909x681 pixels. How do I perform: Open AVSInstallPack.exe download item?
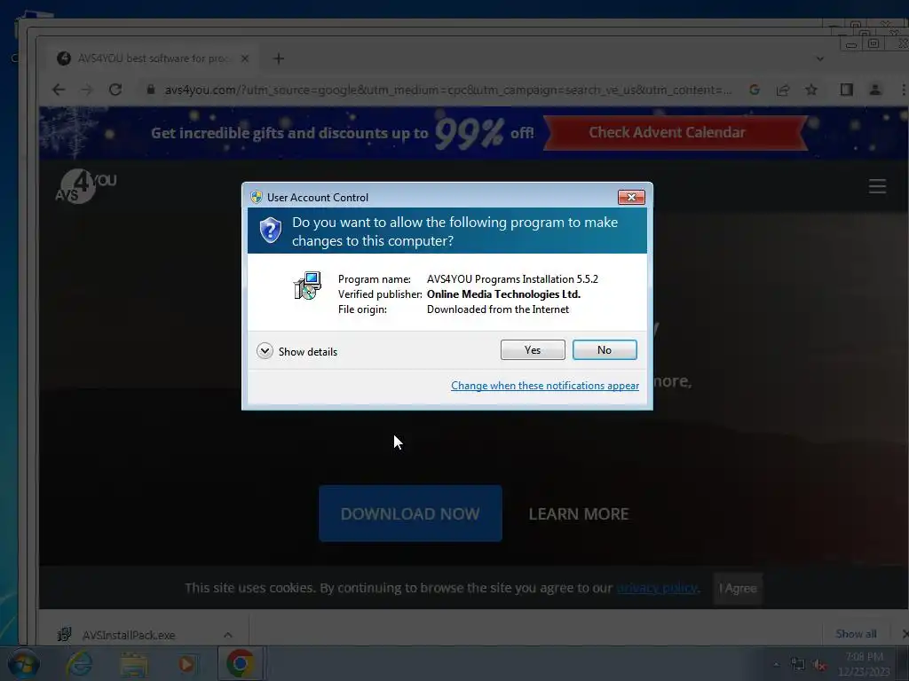(x=129, y=635)
